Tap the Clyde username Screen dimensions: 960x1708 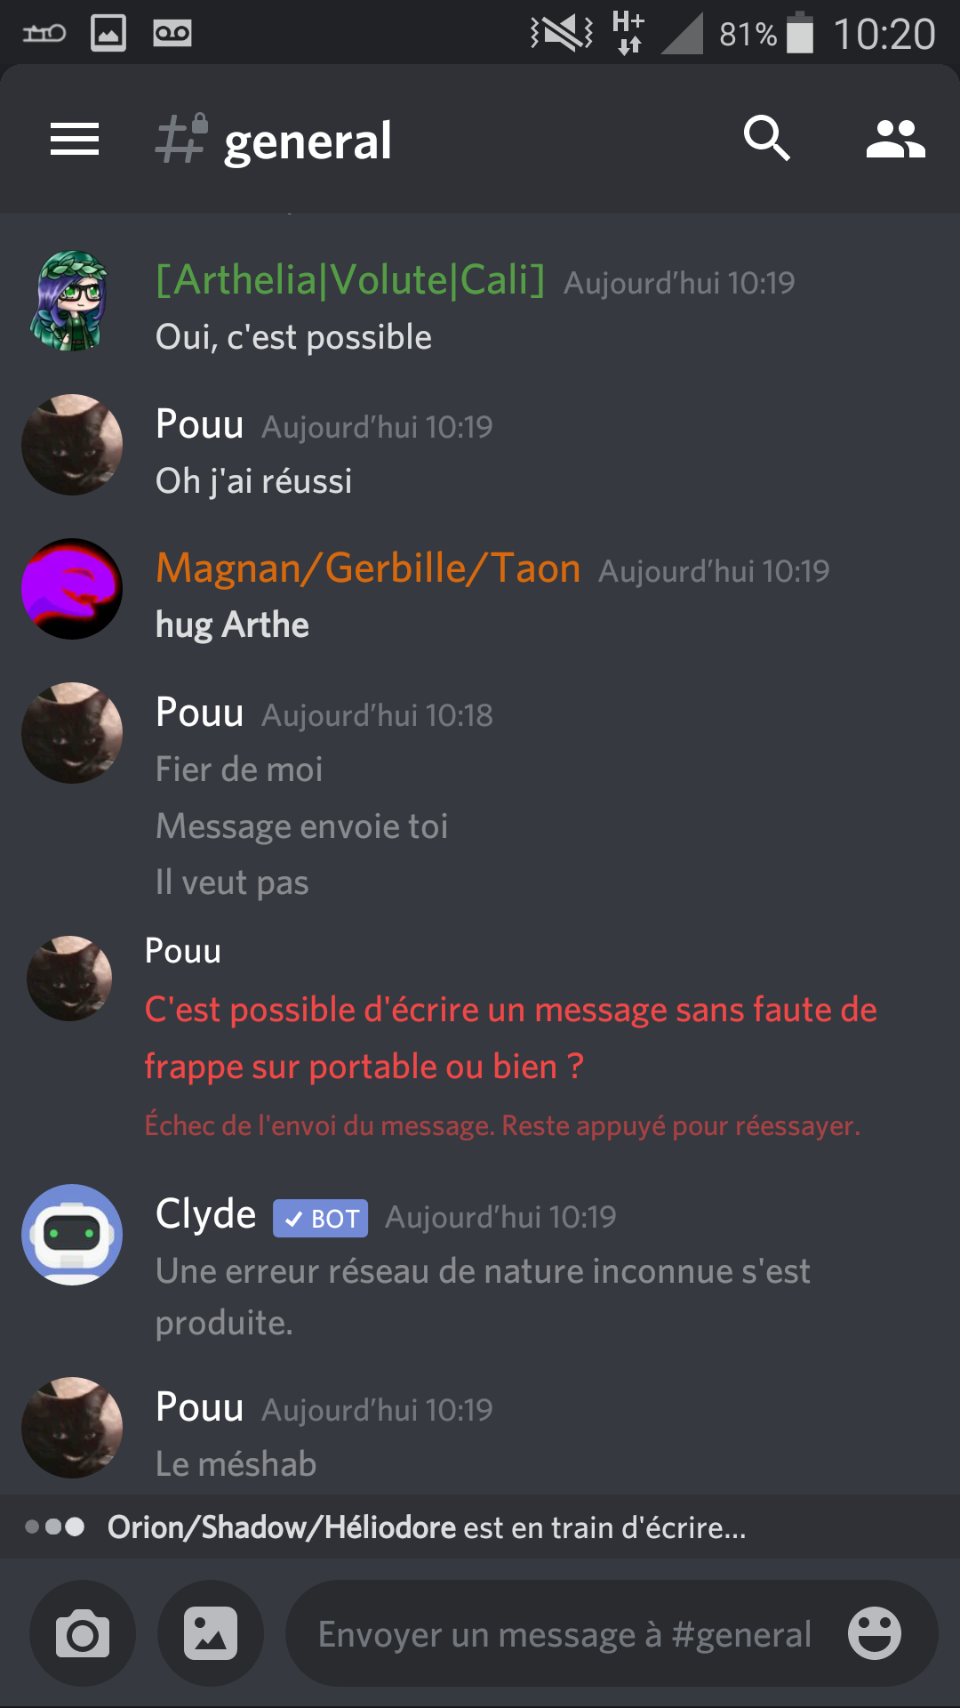pyautogui.click(x=206, y=1214)
